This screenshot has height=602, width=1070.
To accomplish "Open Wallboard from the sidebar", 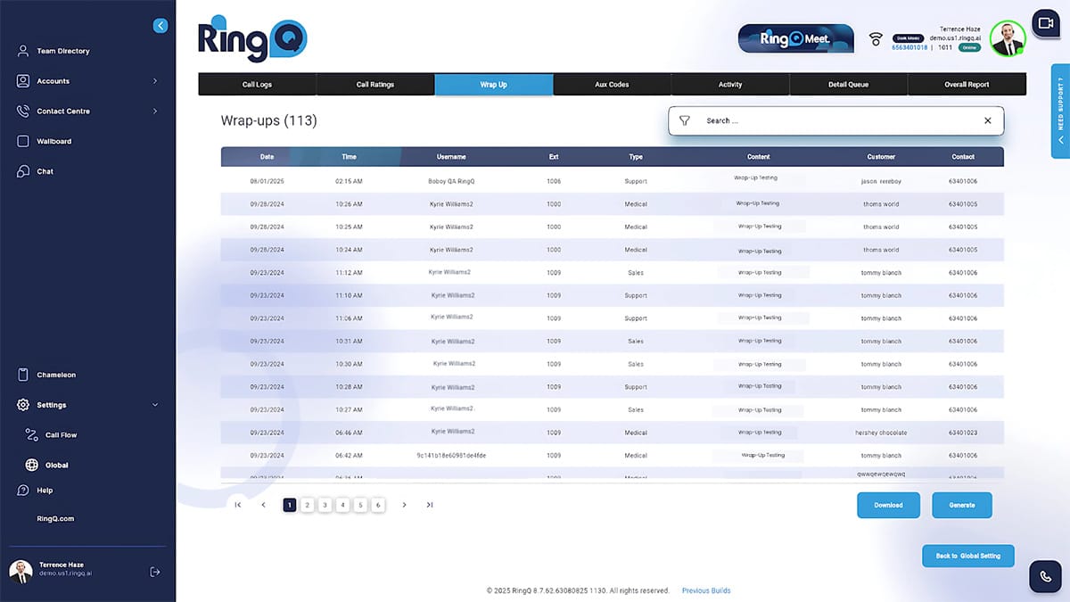I will tap(53, 141).
